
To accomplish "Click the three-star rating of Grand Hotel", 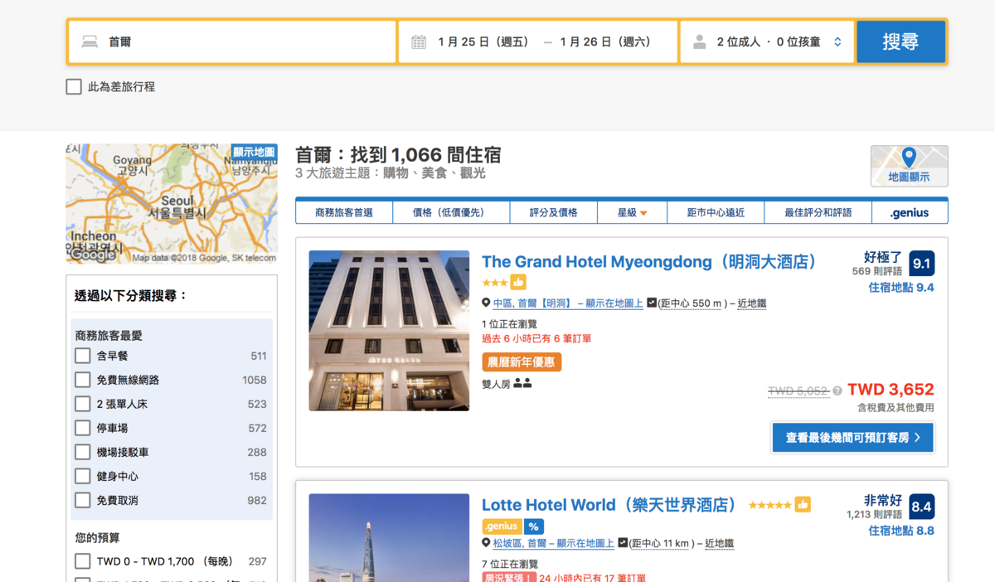I will click(495, 283).
